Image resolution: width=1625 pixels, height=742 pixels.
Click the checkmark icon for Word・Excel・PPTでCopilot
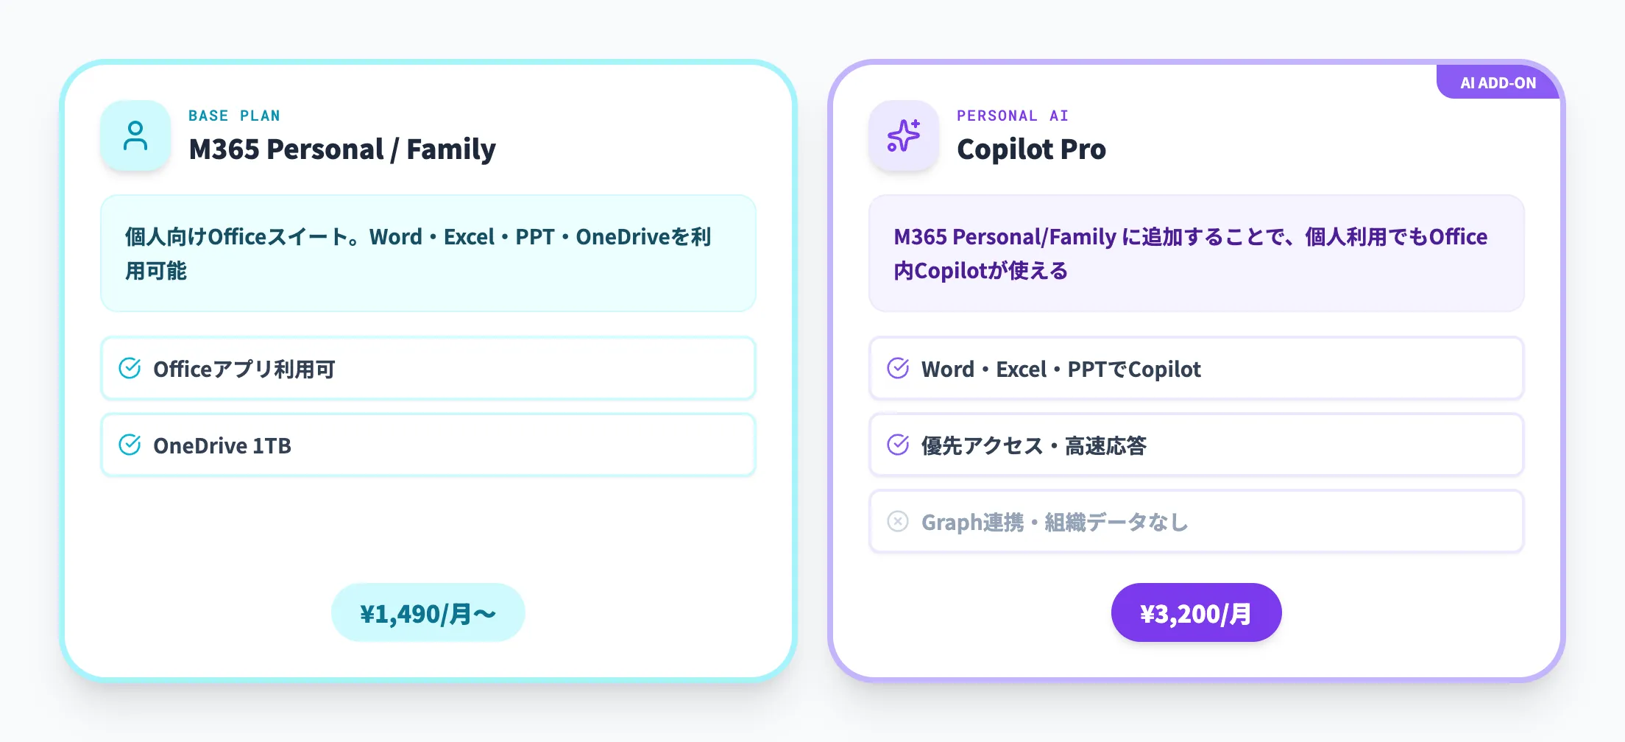[x=898, y=368]
